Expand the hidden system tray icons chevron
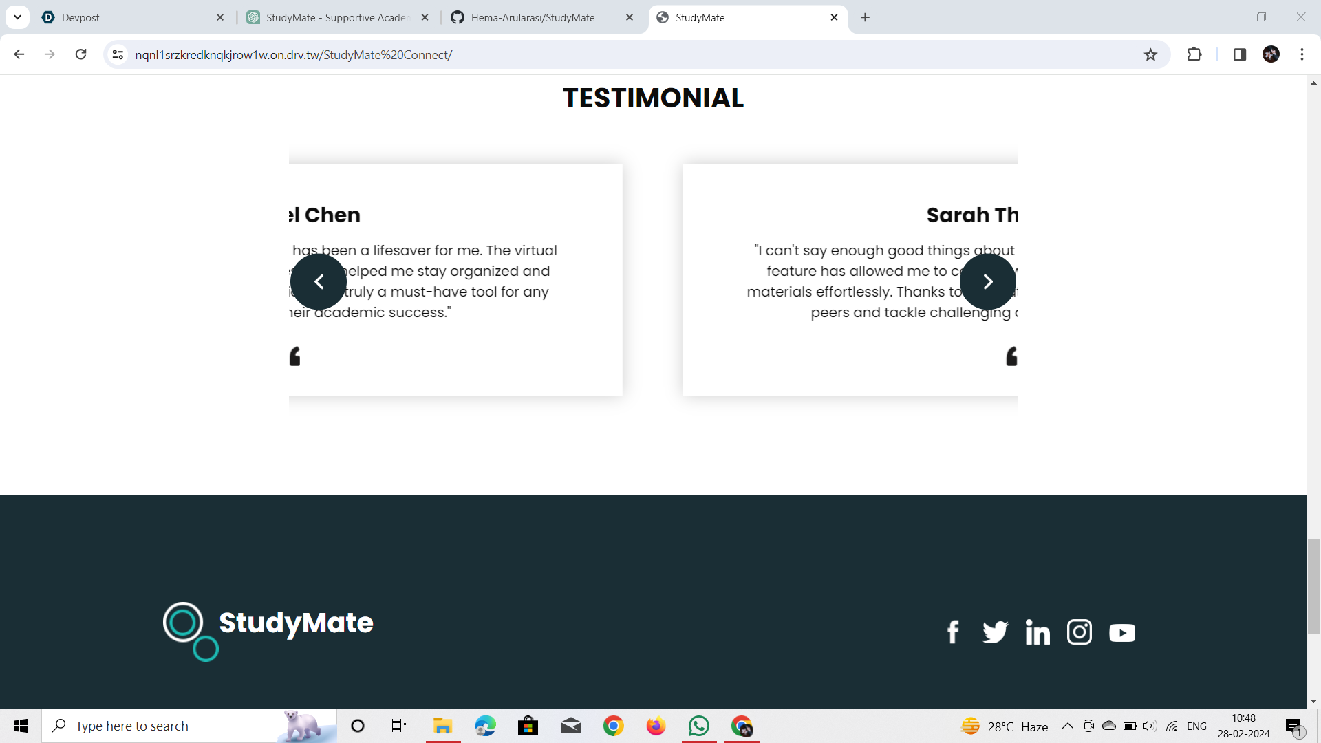Viewport: 1321px width, 743px height. tap(1067, 726)
